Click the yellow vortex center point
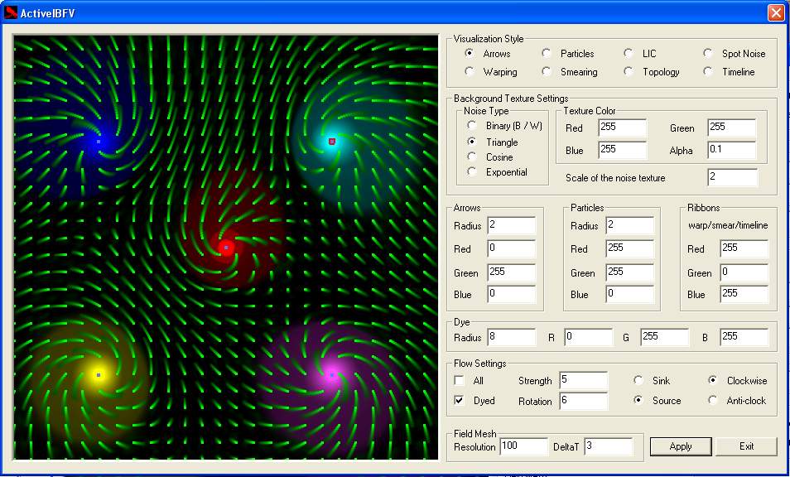Screen dimensions: 790x477 (99, 375)
